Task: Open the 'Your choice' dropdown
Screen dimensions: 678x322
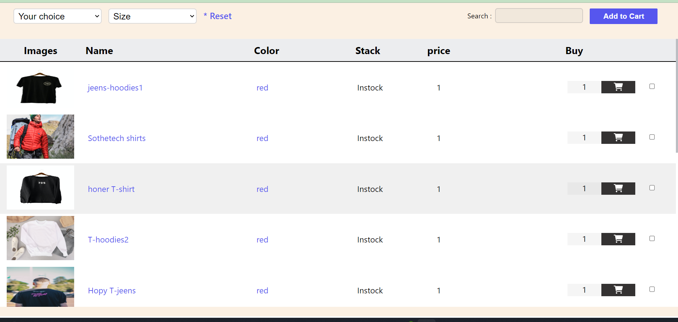Action: pyautogui.click(x=58, y=16)
